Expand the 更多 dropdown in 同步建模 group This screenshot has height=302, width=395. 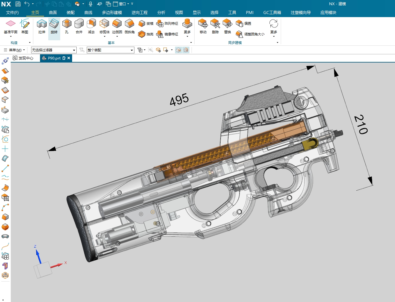274,36
